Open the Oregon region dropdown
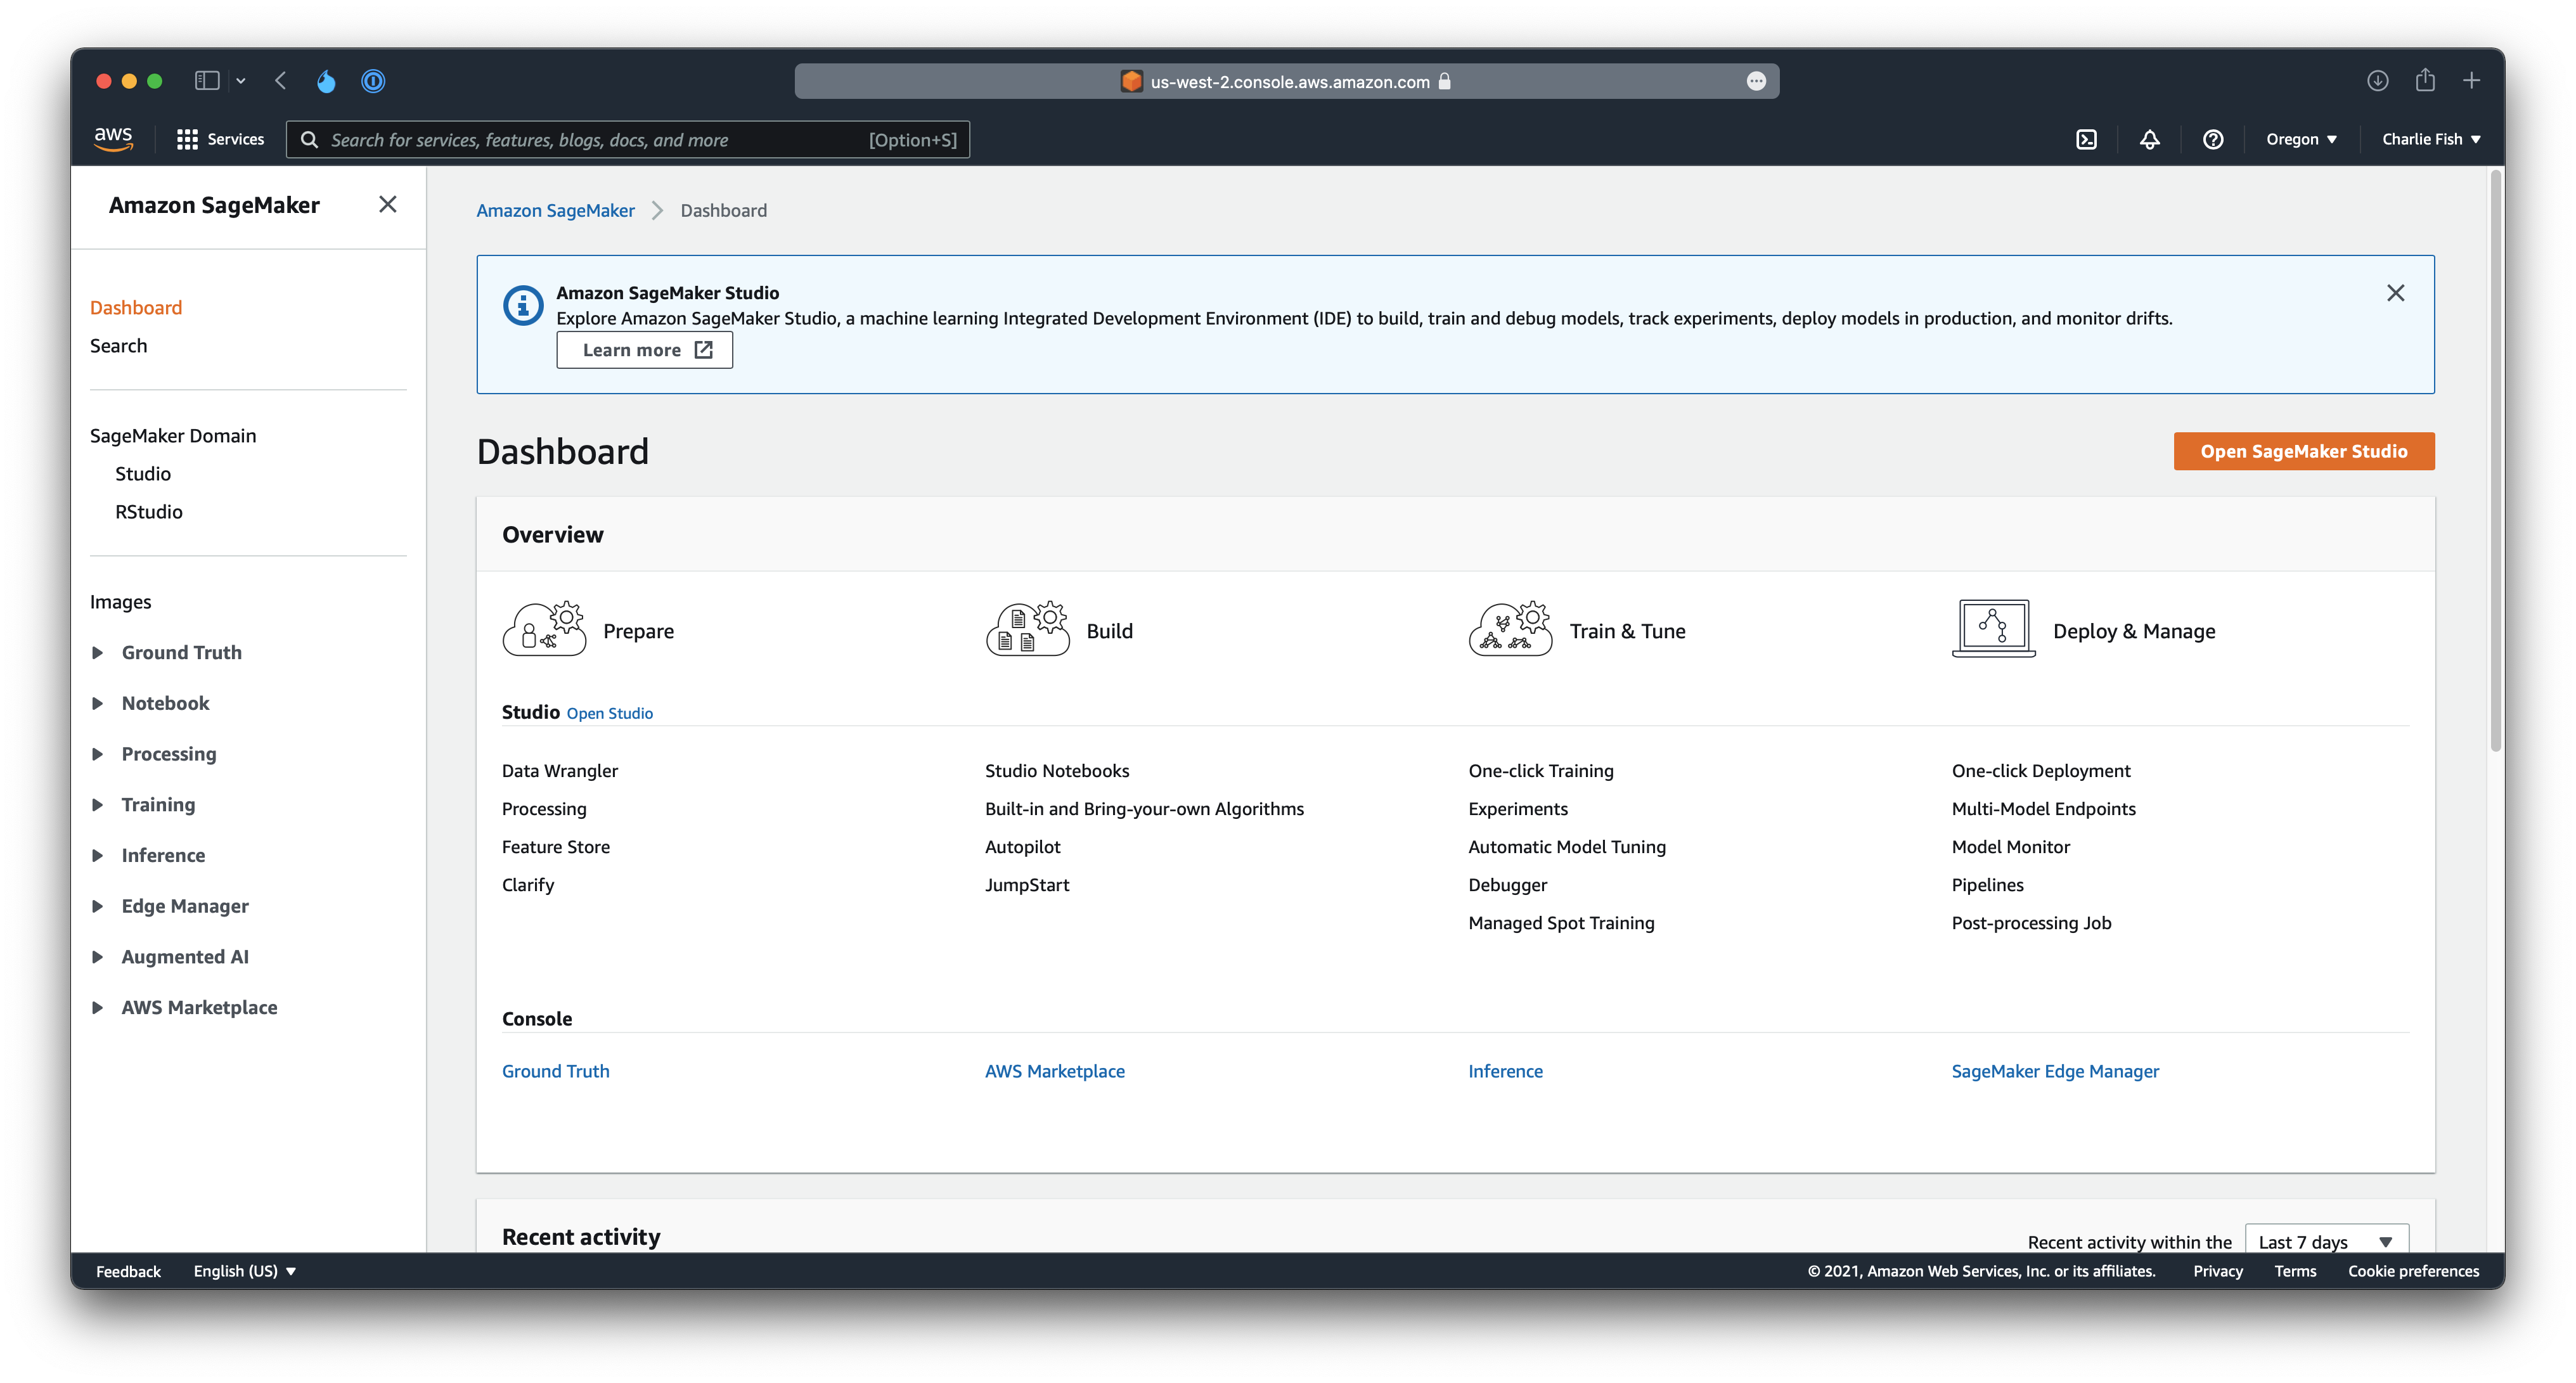 click(2301, 139)
